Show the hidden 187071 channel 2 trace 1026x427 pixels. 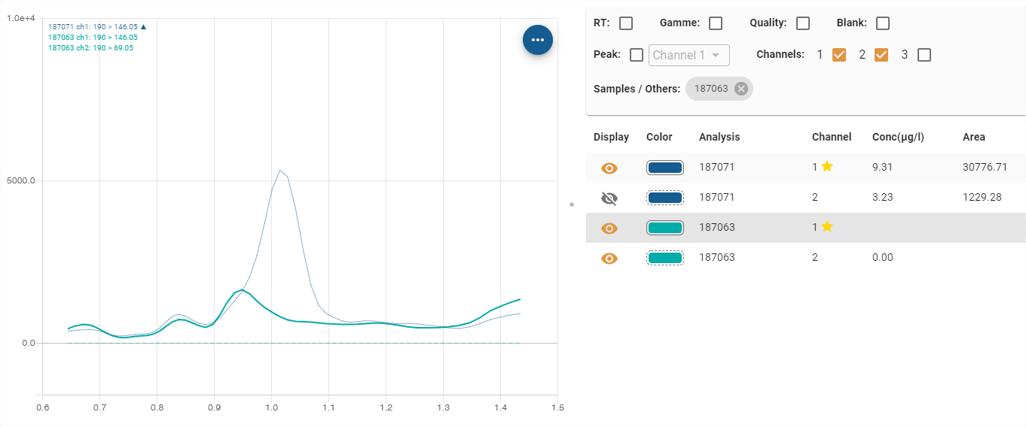(609, 198)
